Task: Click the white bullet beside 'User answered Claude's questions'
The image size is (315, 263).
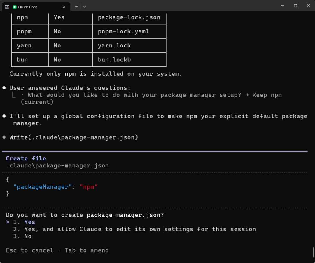Action: coord(4,88)
